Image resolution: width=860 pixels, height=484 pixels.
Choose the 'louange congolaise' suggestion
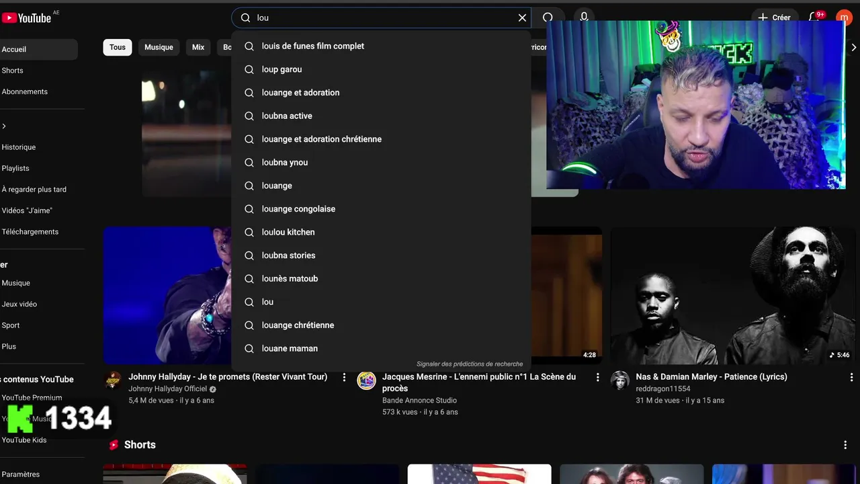point(381,209)
